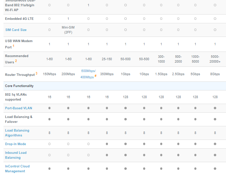Click the Mini-SIM (2FF) cell
Screen dimensions: 226x174
click(x=68, y=30)
